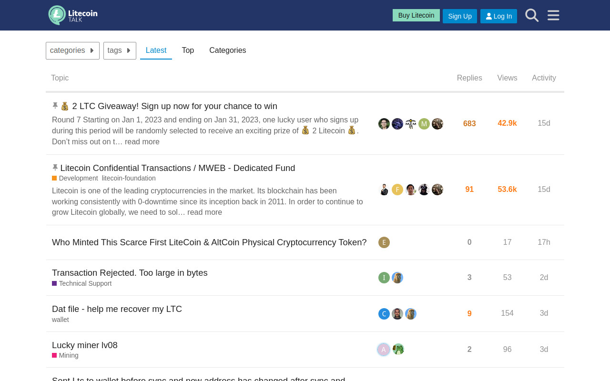Click fourth avatar in MWEB topic row

424,190
